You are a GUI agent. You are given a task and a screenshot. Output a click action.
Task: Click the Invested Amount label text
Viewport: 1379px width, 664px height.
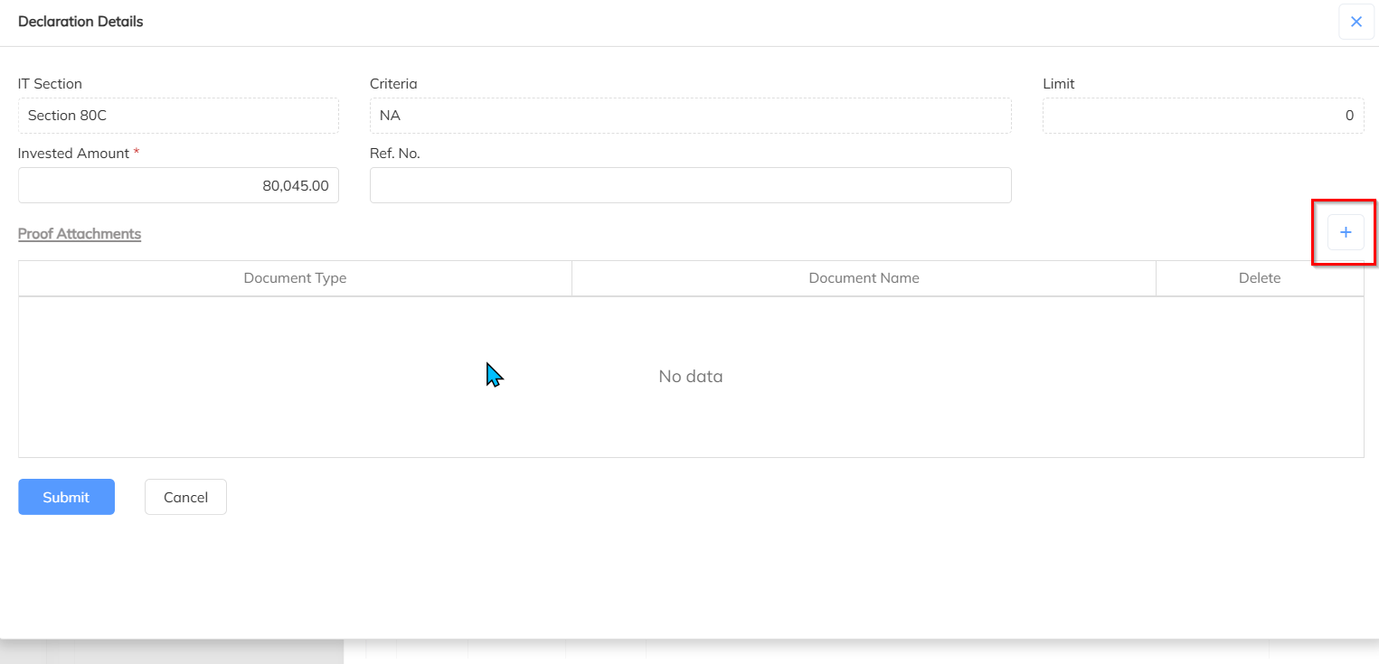click(73, 154)
